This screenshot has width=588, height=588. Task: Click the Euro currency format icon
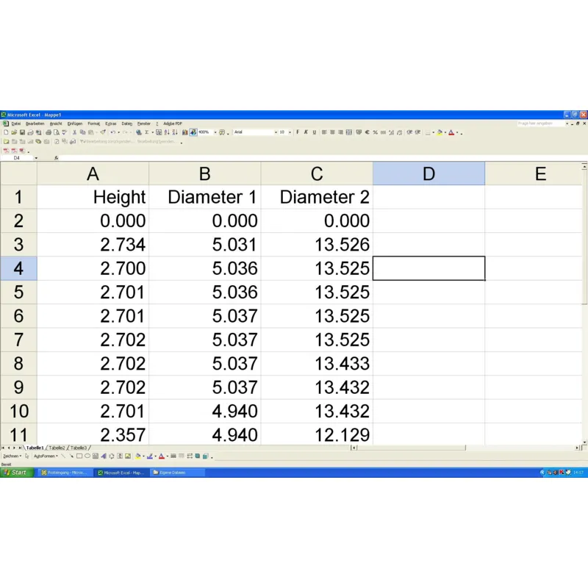coord(367,132)
